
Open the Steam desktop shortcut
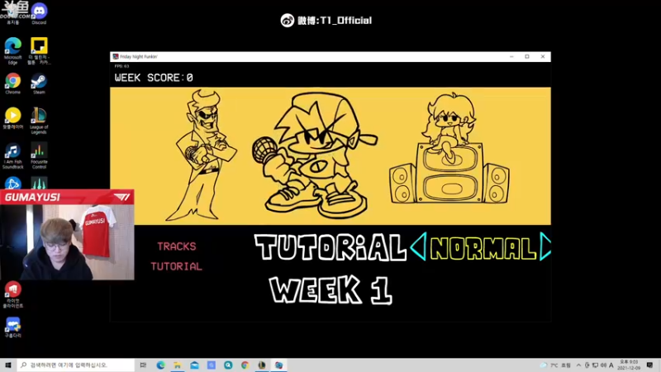[x=39, y=83]
